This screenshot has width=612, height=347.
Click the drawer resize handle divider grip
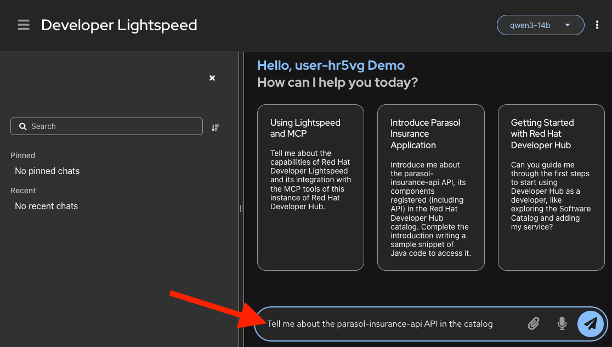(x=241, y=209)
